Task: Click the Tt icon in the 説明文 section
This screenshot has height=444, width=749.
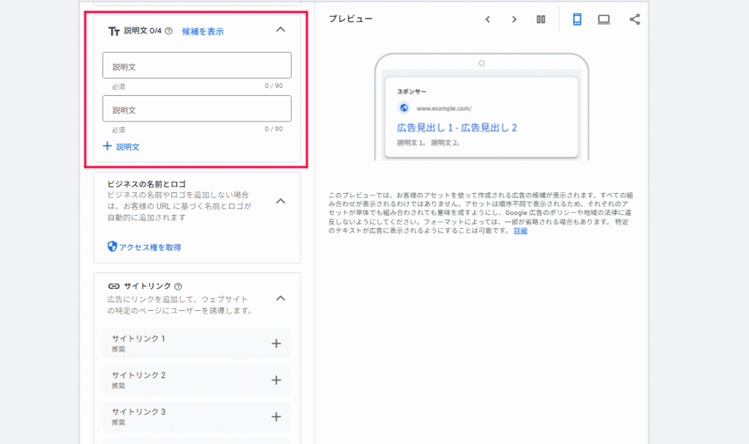Action: click(x=113, y=30)
